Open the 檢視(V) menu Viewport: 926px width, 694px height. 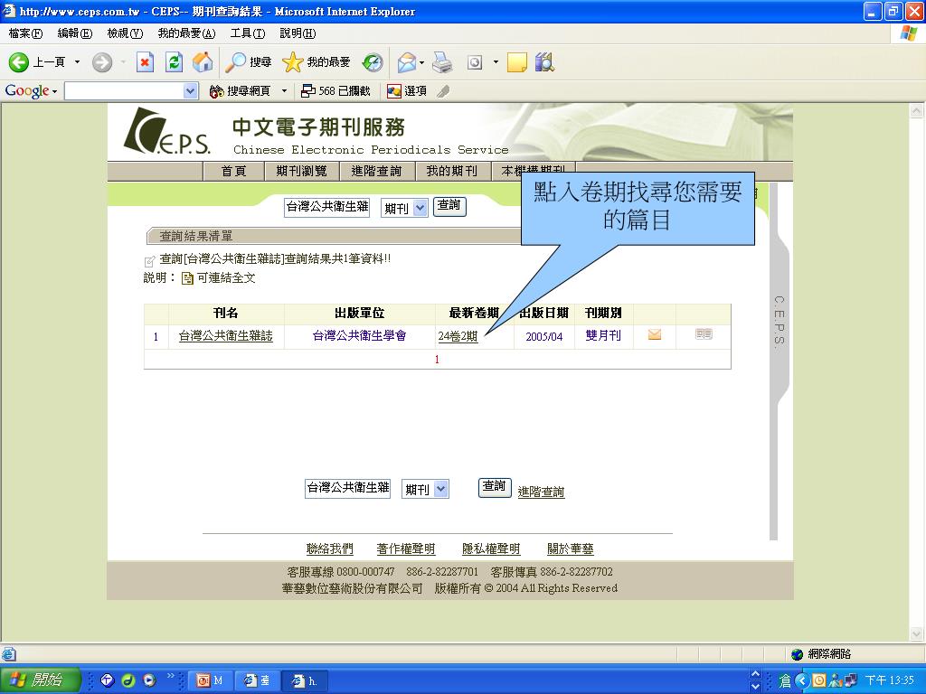pos(125,33)
